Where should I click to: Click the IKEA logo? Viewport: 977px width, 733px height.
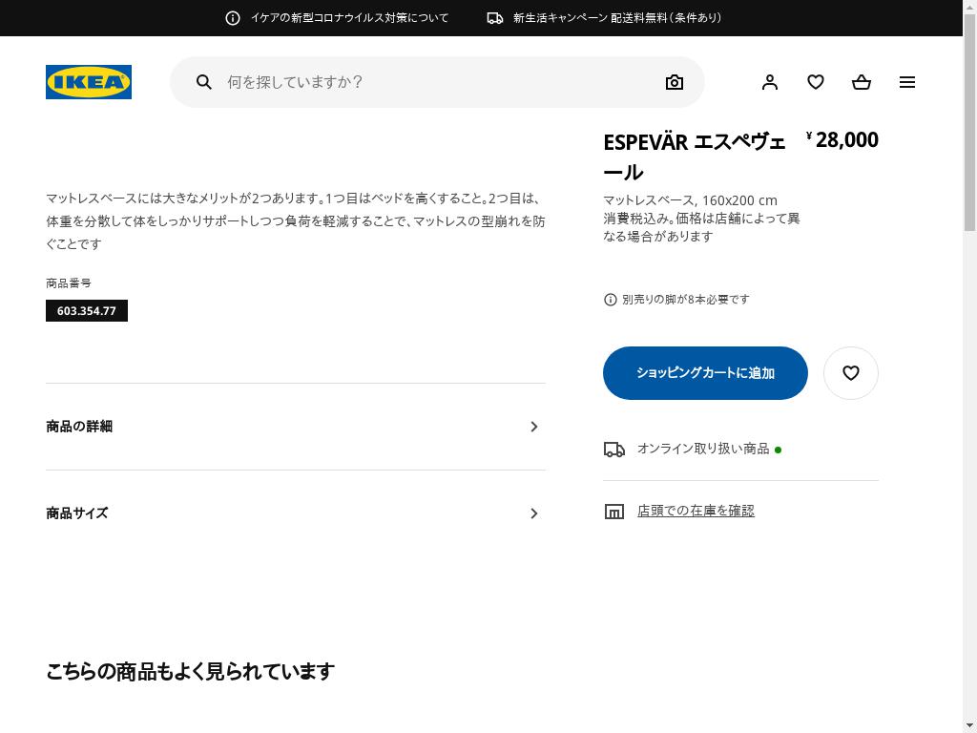click(89, 82)
